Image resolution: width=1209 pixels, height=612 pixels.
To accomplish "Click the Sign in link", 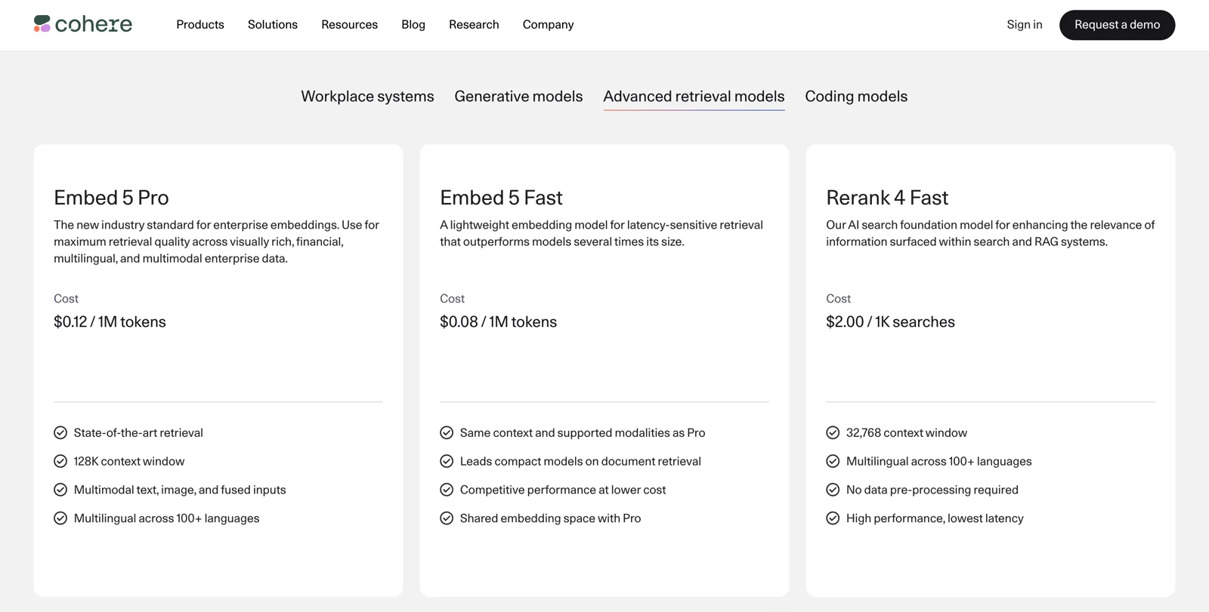I will tap(1025, 25).
